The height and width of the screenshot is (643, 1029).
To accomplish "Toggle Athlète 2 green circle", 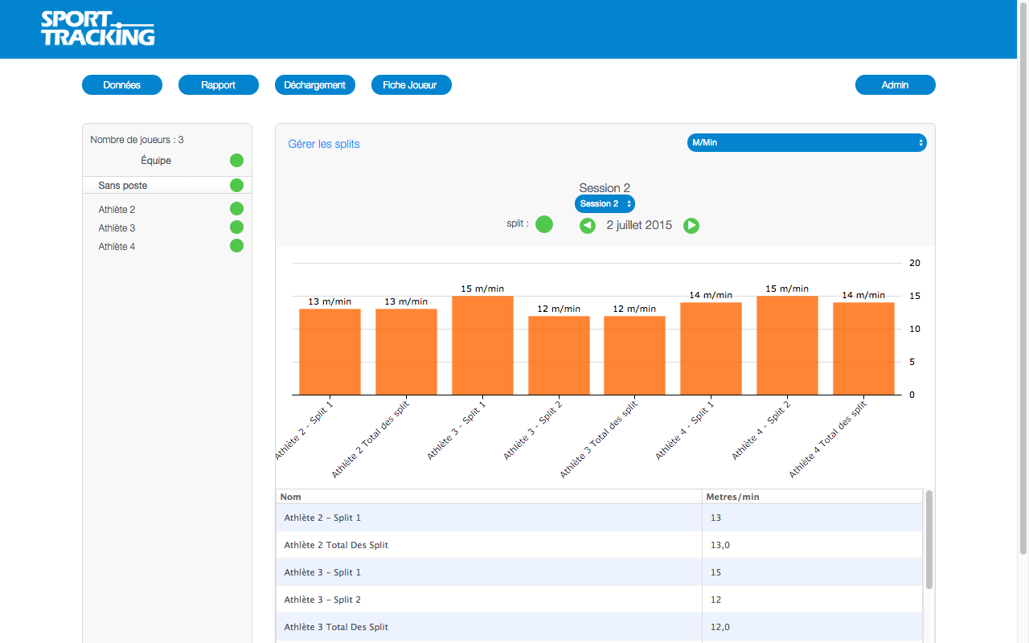I will pos(236,209).
